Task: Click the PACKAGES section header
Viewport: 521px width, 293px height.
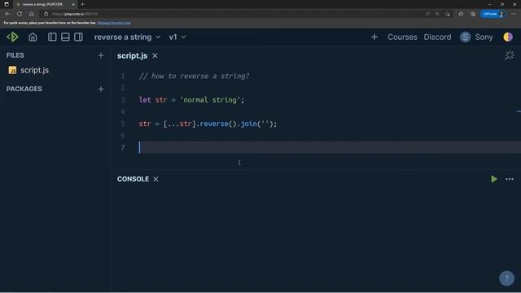Action: [x=24, y=89]
